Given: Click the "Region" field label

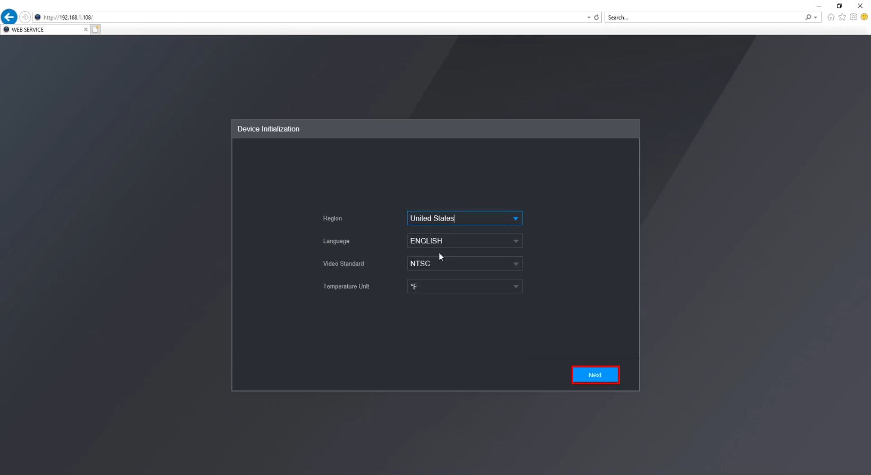Looking at the screenshot, I should [x=332, y=218].
